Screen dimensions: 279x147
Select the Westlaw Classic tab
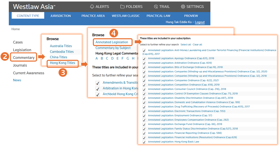click(x=126, y=16)
